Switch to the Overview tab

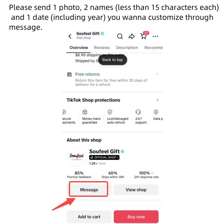tap(79, 48)
